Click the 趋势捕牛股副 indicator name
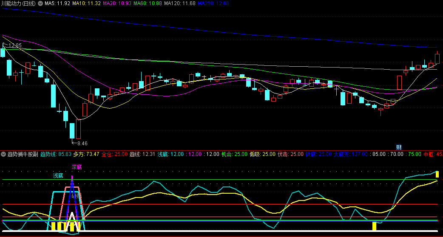Screen dimensions: 443x237 click(x=22, y=154)
